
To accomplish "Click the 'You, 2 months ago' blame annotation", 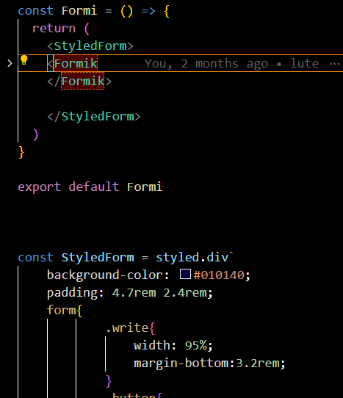I will point(206,63).
